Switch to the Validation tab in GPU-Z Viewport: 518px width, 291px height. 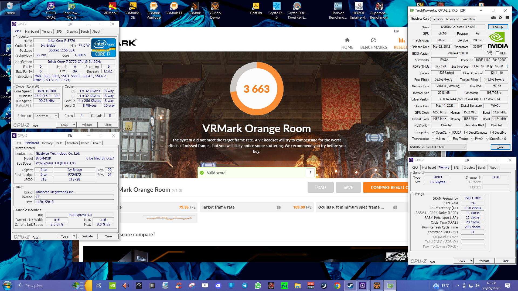(x=468, y=19)
